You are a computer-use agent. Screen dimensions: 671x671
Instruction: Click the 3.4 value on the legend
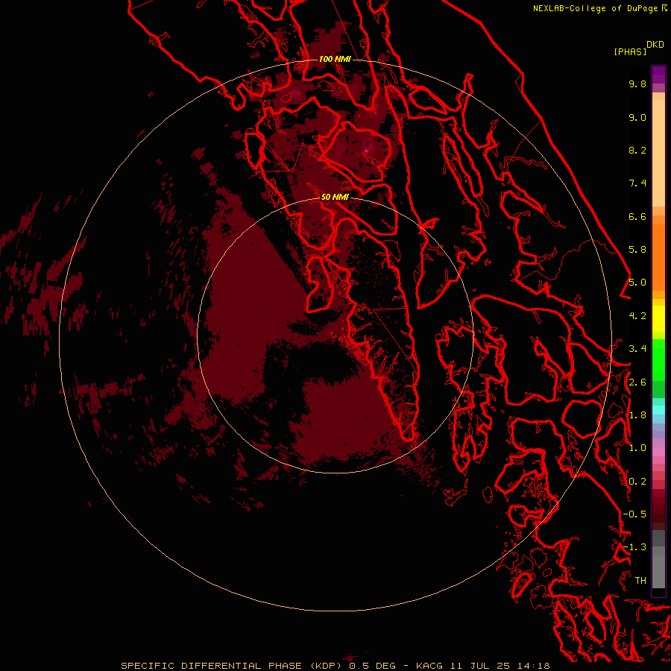click(x=637, y=349)
